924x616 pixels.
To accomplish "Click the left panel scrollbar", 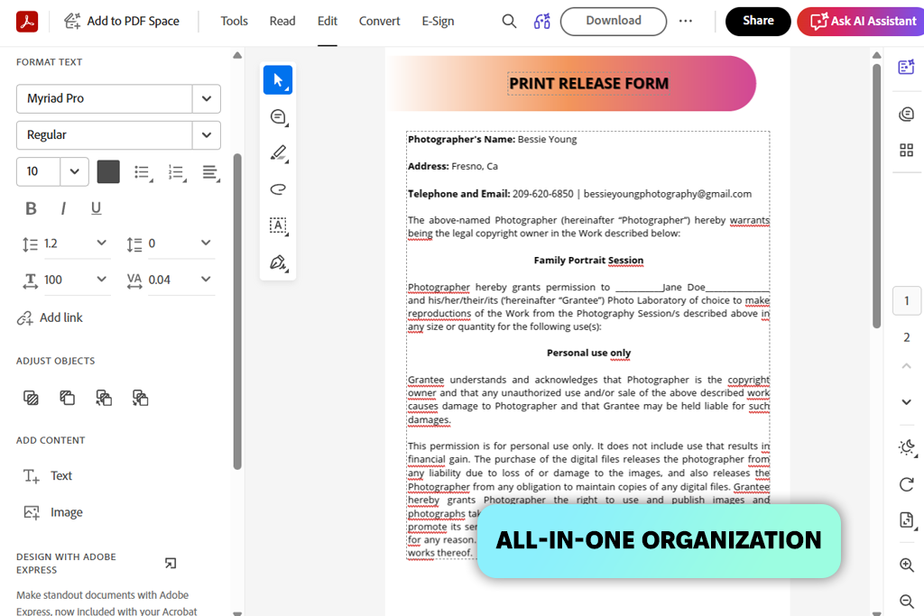I will 237,311.
